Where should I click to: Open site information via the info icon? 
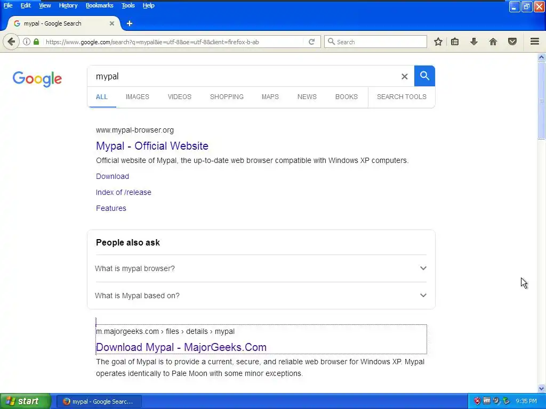point(27,42)
